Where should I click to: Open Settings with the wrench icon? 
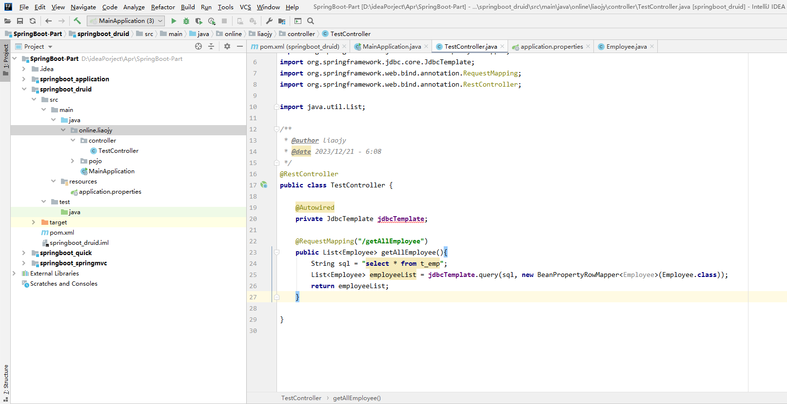click(x=269, y=21)
